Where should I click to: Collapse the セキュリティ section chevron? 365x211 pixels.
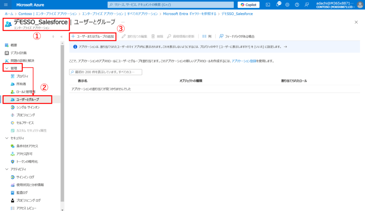coord(7,138)
